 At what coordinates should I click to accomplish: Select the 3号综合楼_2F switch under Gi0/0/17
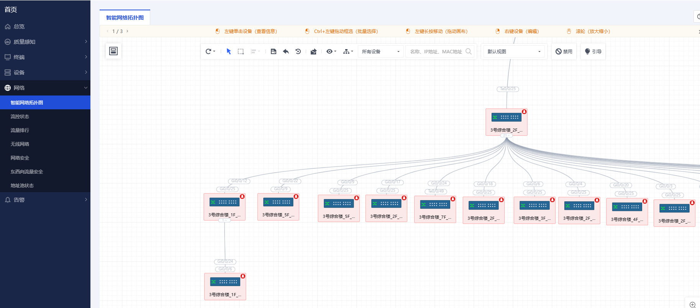click(386, 208)
